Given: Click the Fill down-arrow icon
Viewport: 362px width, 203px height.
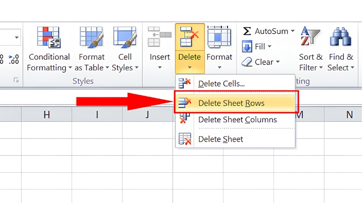Looking at the screenshot, I should (x=247, y=46).
